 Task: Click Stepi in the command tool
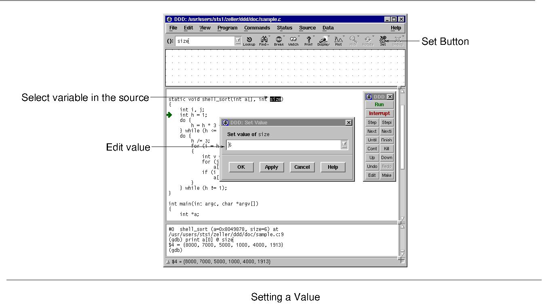click(387, 122)
